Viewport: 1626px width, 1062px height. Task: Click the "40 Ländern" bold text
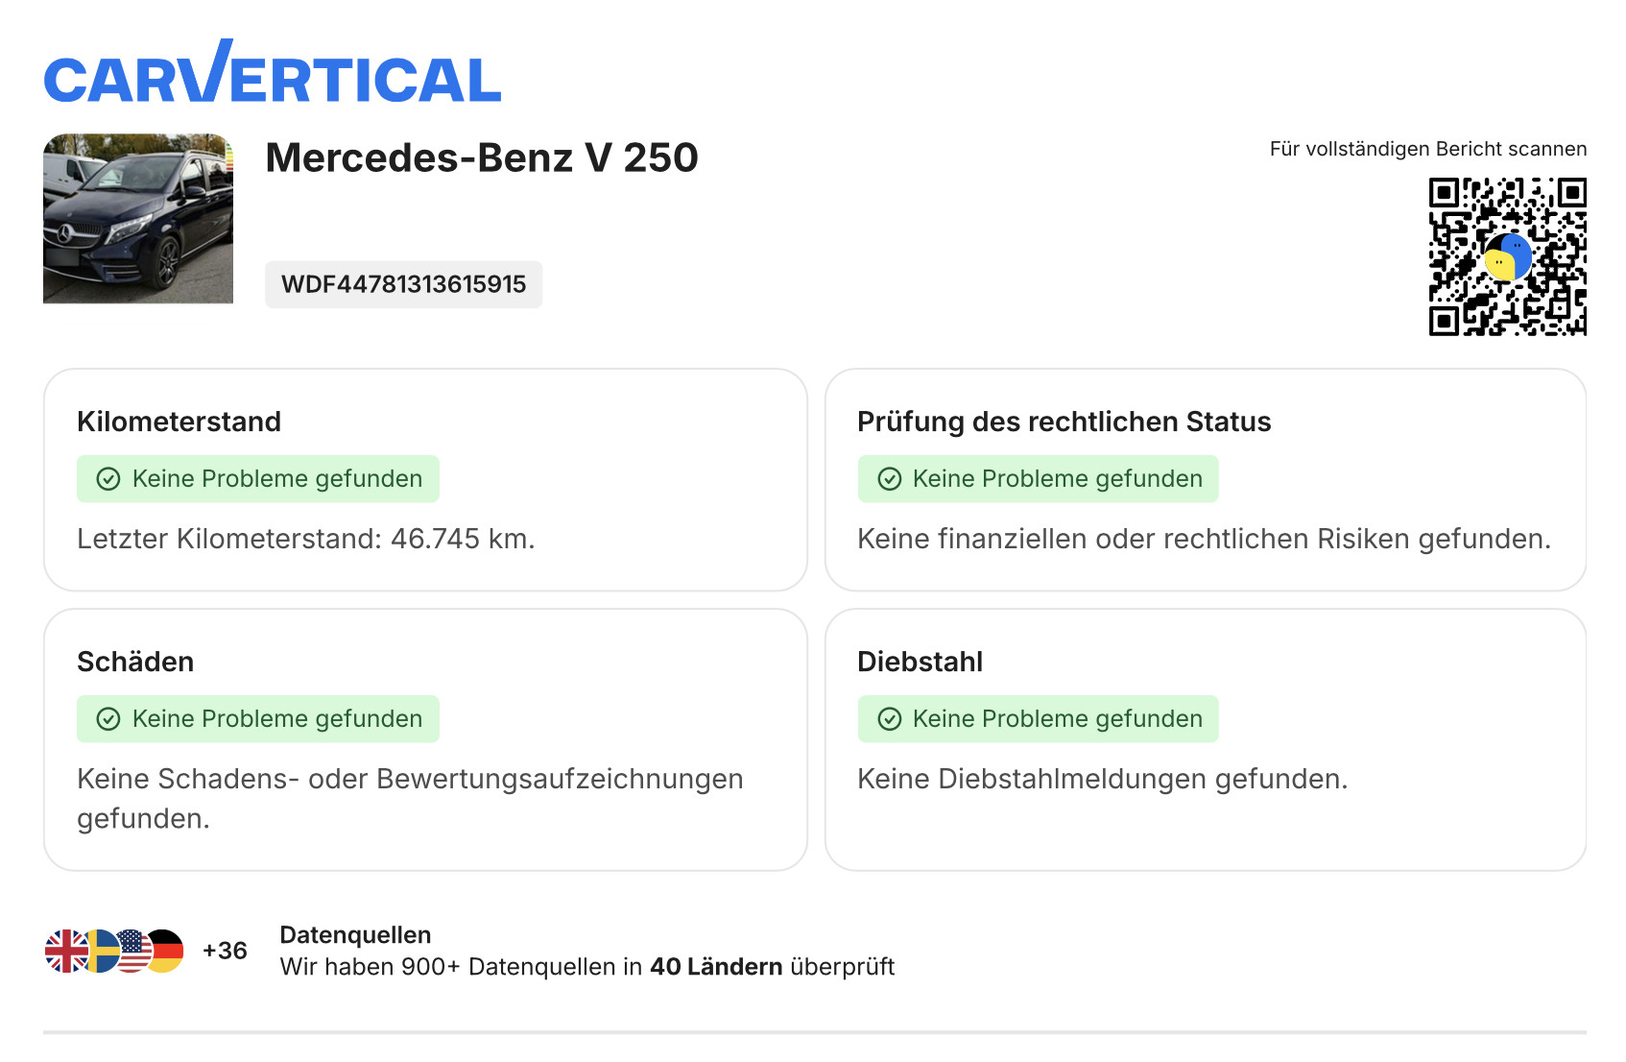(716, 967)
